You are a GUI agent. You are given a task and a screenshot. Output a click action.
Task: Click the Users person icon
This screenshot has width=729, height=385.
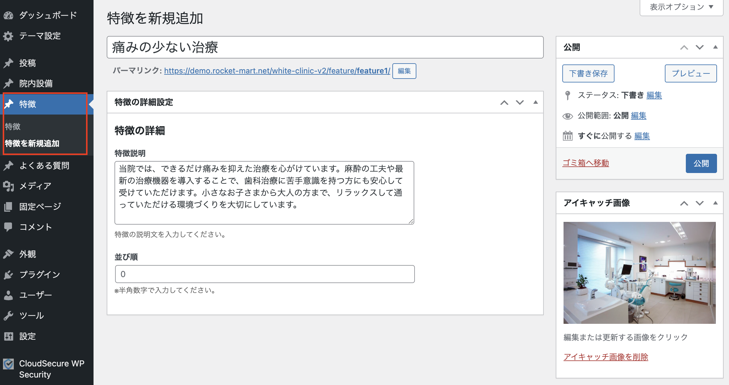[x=8, y=295]
